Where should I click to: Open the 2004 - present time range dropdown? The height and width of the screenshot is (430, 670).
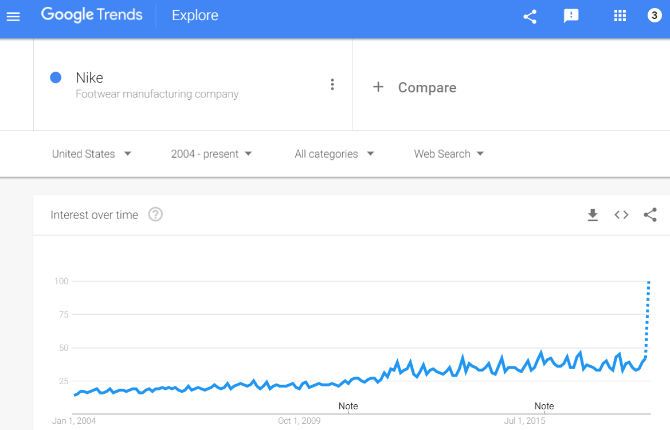coord(211,154)
